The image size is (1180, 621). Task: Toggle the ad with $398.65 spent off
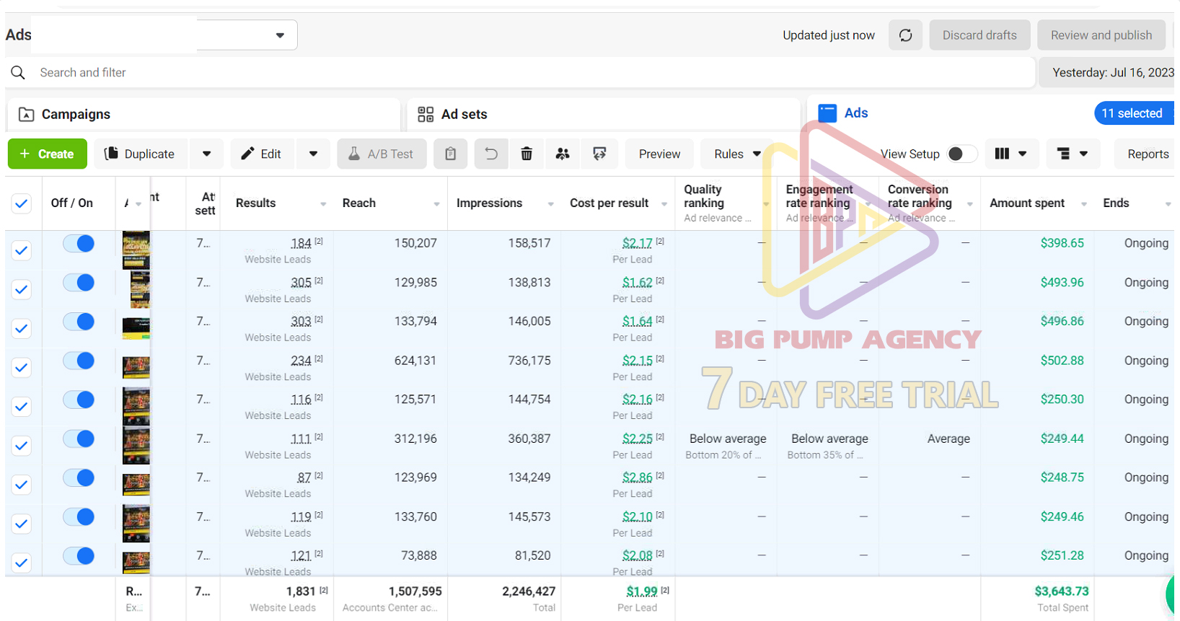click(x=79, y=244)
